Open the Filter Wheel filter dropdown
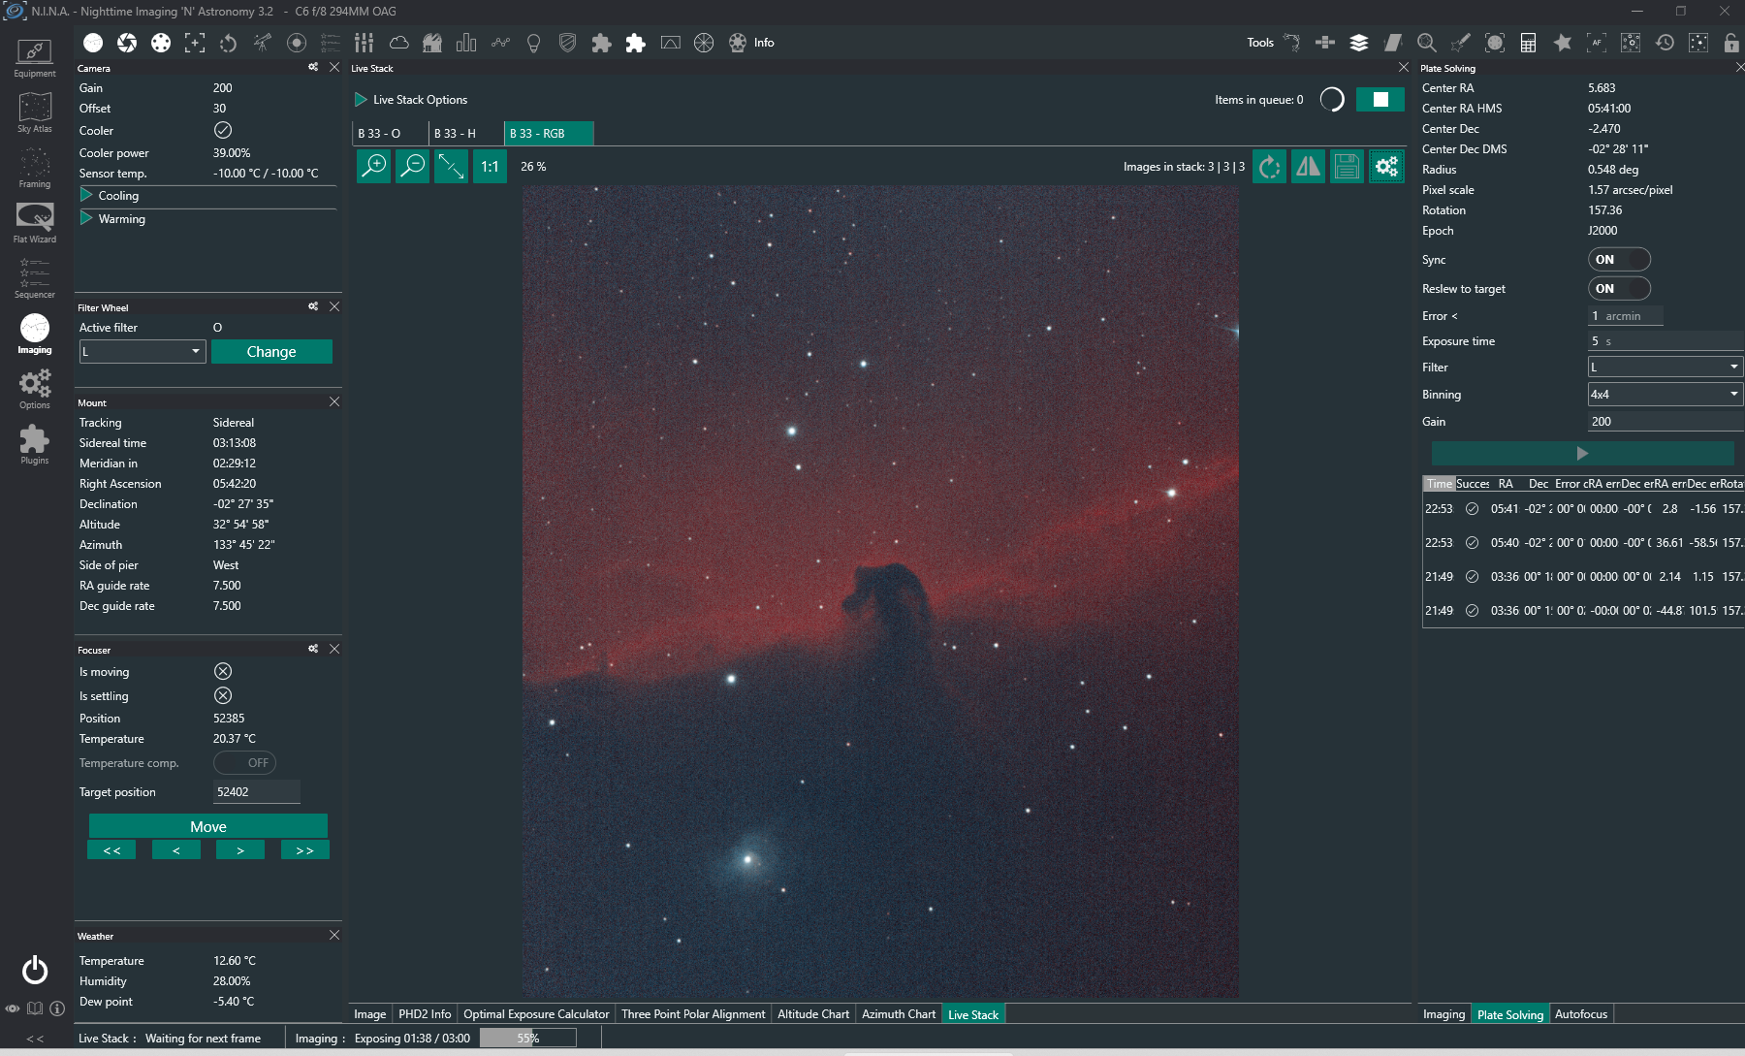This screenshot has width=1745, height=1056. (143, 352)
